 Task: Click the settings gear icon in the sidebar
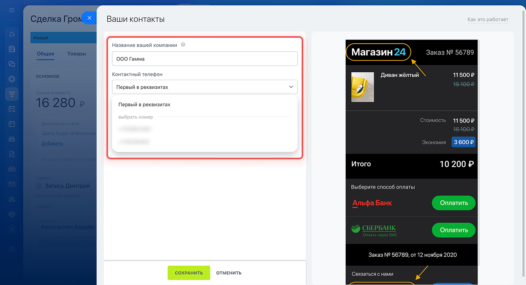click(x=12, y=249)
